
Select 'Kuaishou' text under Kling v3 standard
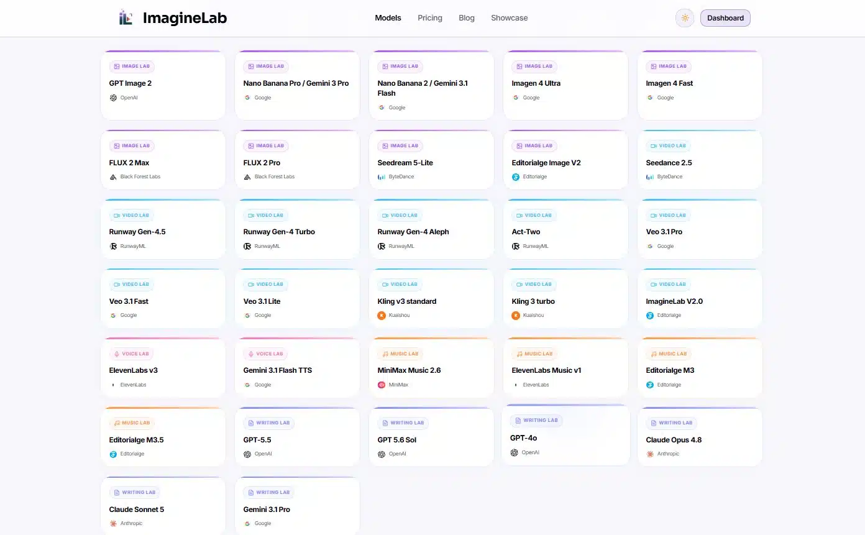point(400,315)
